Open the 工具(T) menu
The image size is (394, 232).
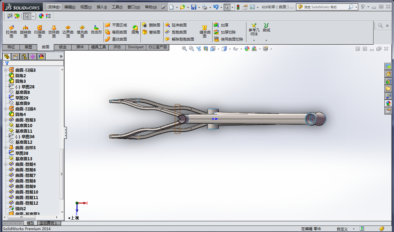click(x=117, y=7)
